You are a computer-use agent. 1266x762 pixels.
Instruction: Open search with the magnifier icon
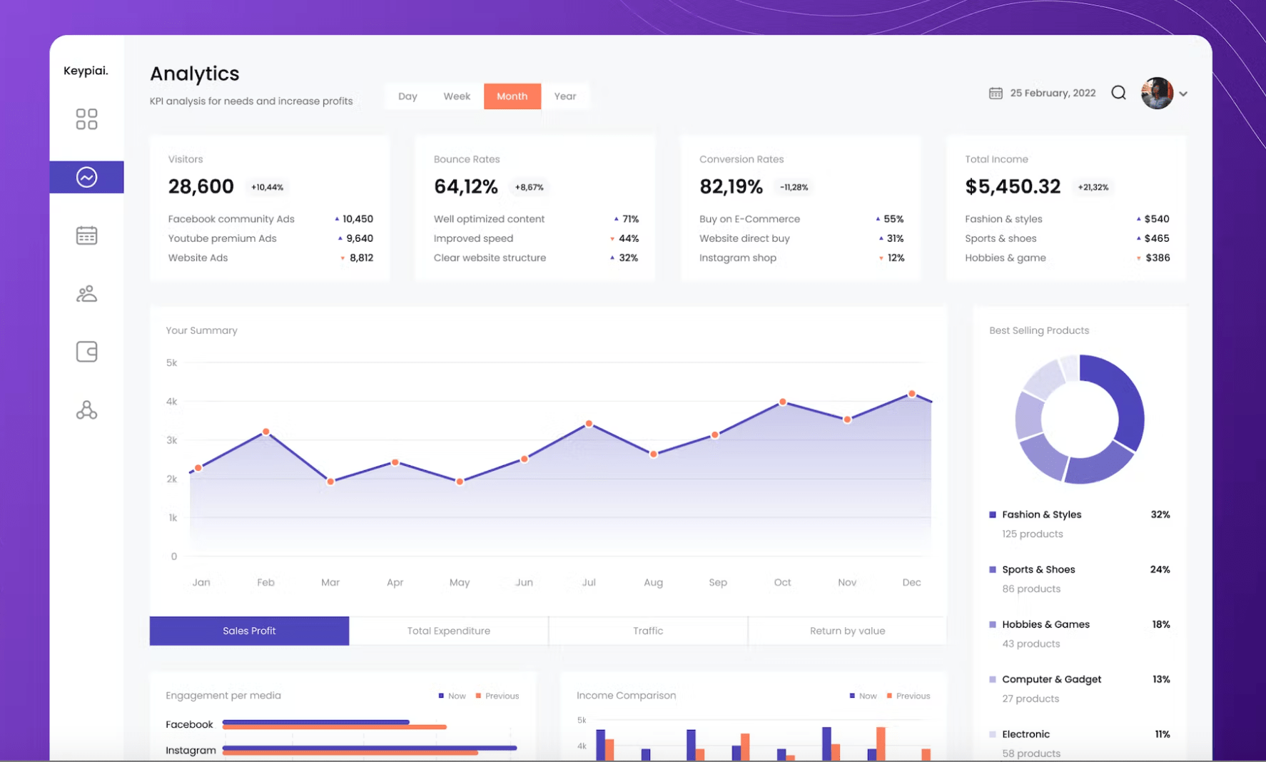[1118, 93]
